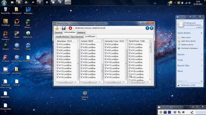Click Explore a device in Modio
Screen dimensions: 206x115
point(187,45)
